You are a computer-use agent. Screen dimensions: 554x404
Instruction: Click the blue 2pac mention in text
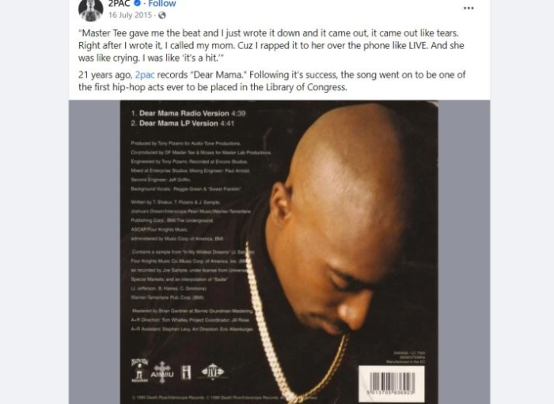point(145,75)
